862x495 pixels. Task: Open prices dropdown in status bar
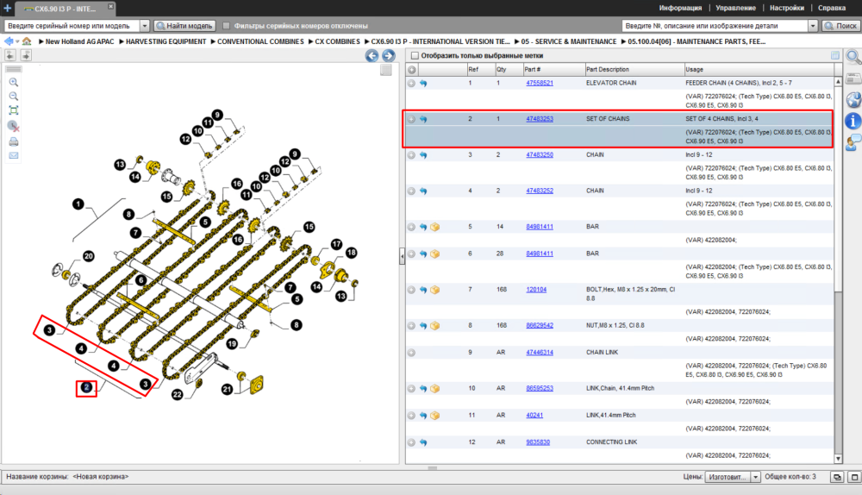(755, 477)
